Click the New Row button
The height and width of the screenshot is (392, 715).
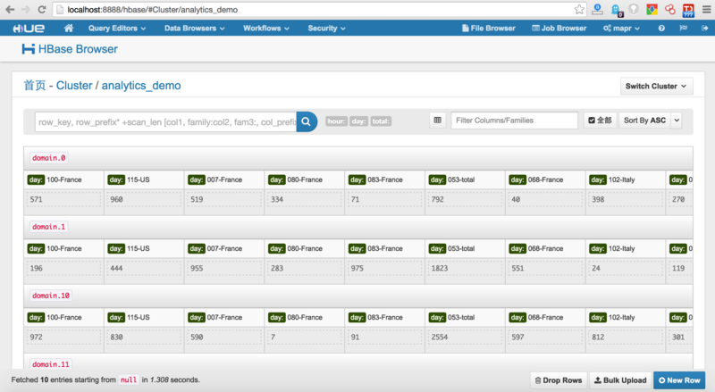pyautogui.click(x=679, y=380)
